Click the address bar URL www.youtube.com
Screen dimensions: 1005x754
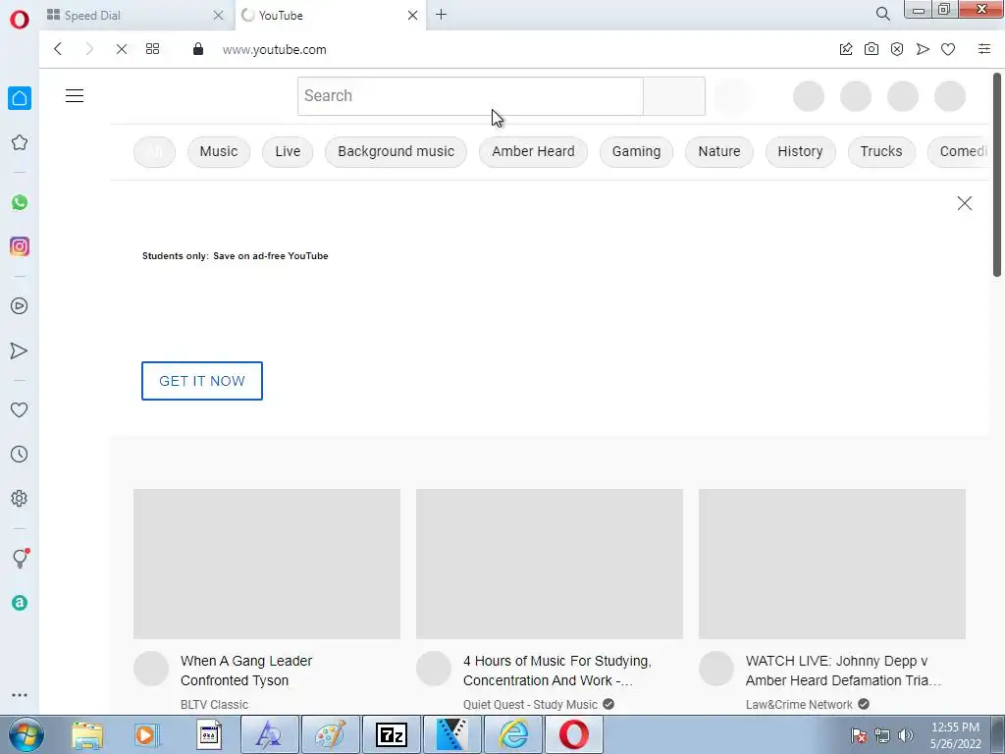coord(275,50)
